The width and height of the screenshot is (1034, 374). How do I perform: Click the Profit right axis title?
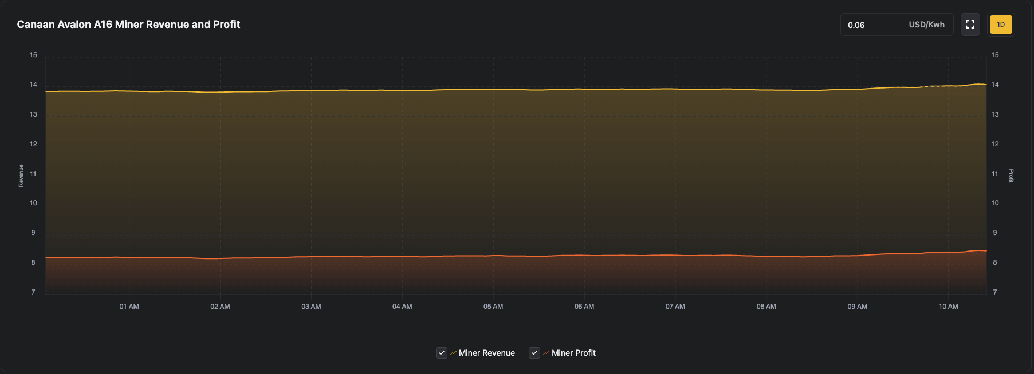tap(1011, 176)
